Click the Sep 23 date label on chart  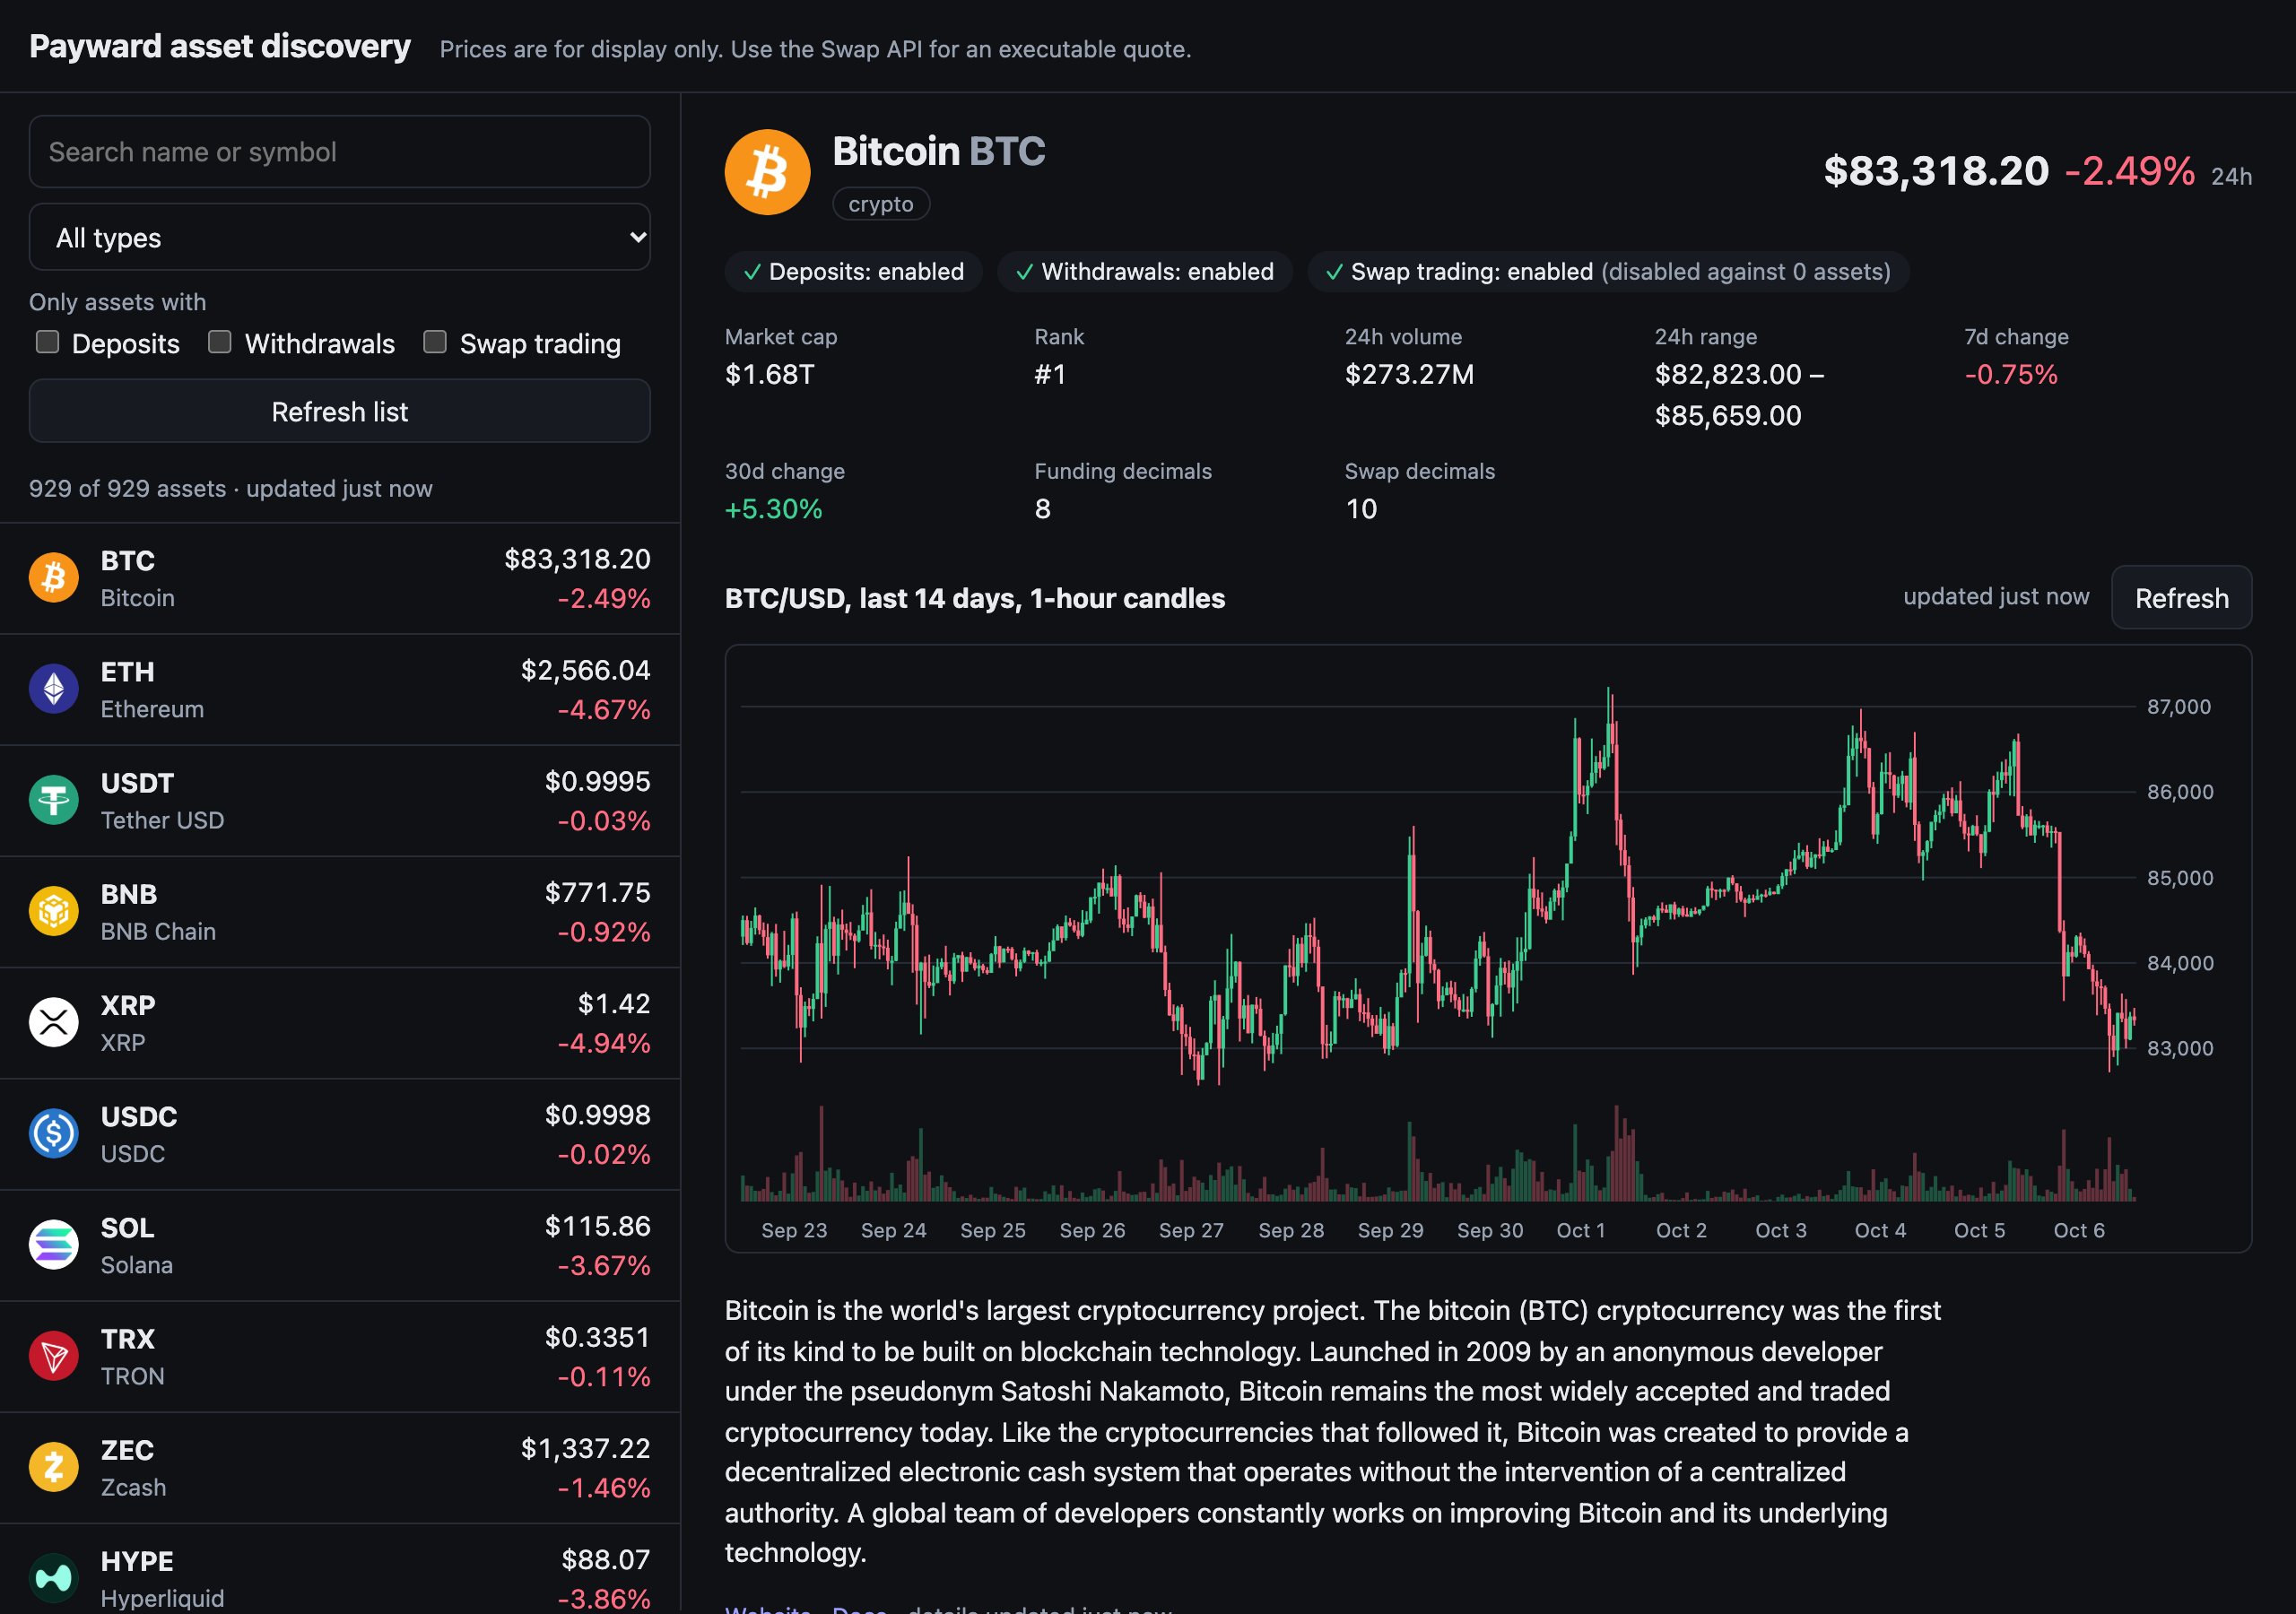(x=794, y=1230)
